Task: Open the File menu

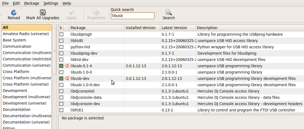Action: [x=5, y=3]
